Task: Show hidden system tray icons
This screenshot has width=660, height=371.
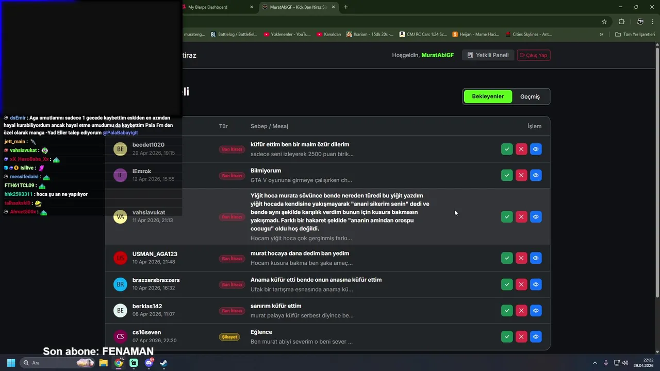Action: pyautogui.click(x=595, y=363)
